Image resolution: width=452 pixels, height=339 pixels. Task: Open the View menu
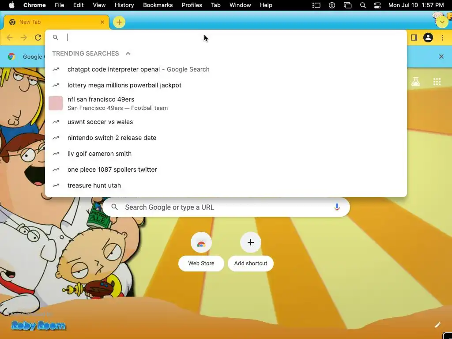[x=99, y=5]
